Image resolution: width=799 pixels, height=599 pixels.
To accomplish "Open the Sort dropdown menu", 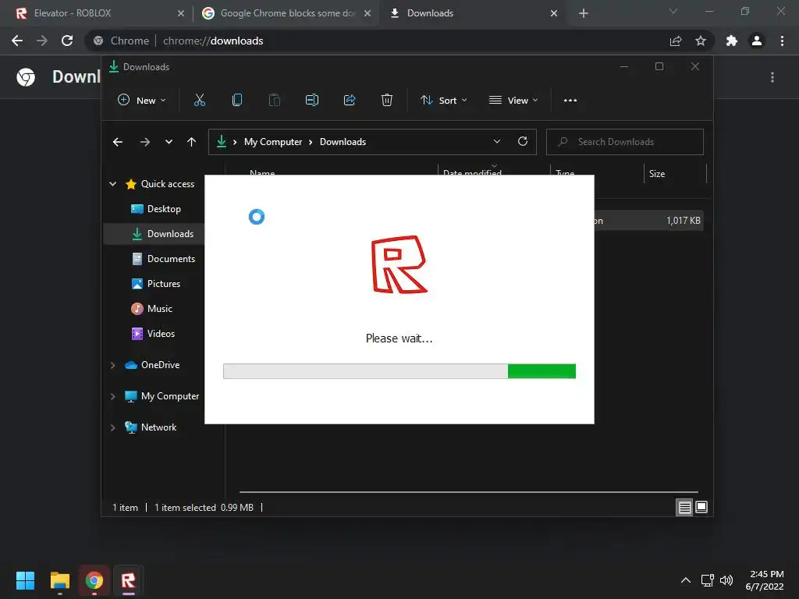I will [x=444, y=101].
